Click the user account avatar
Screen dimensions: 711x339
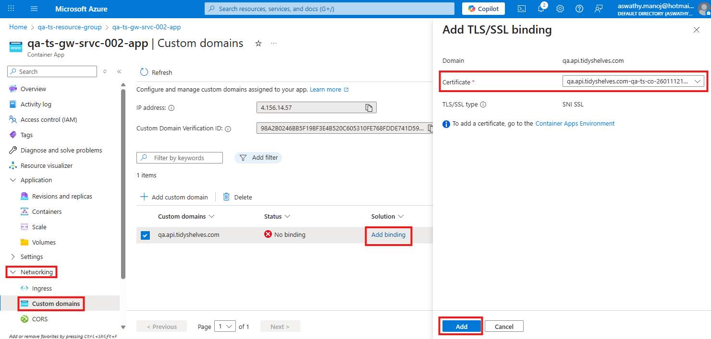click(703, 9)
